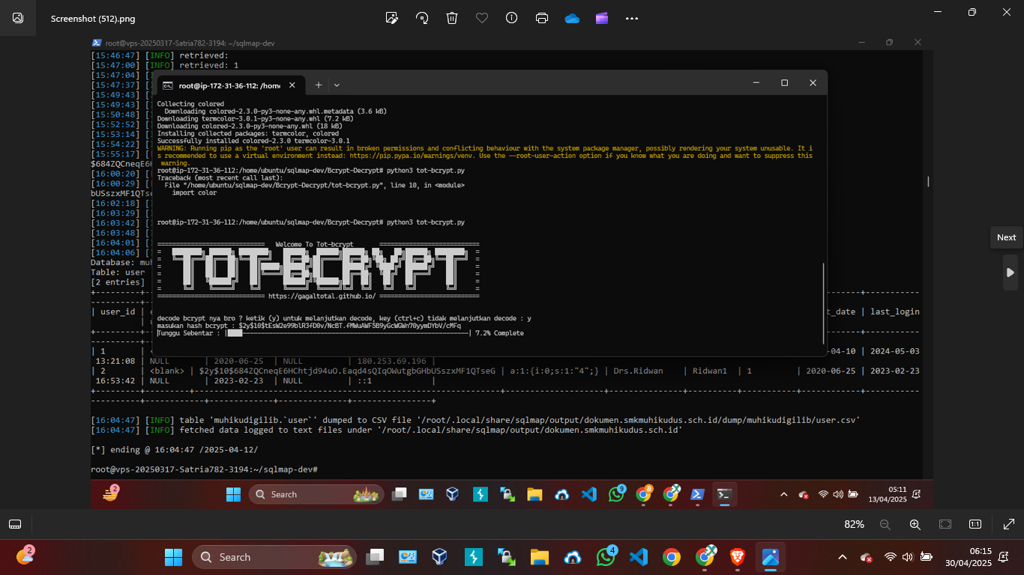
Task: Expand the hidden tray icons chevron in bottom taskbar
Action: point(843,557)
